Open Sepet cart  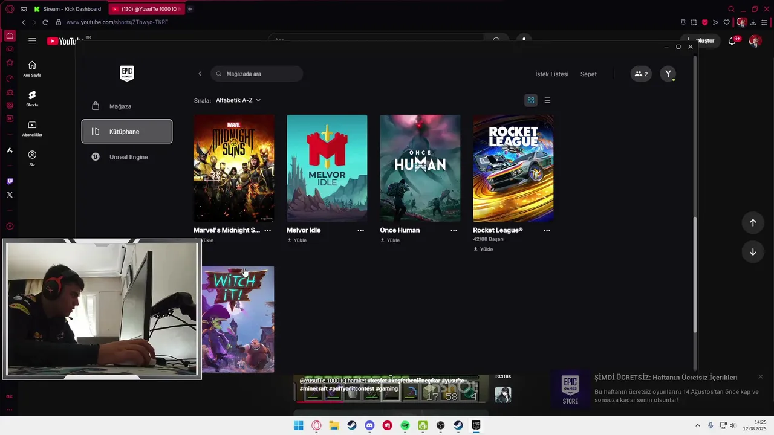pos(588,74)
